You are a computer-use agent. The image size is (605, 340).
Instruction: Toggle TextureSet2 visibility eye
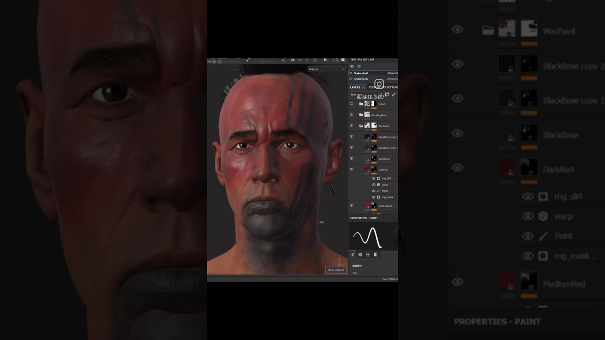coord(351,79)
